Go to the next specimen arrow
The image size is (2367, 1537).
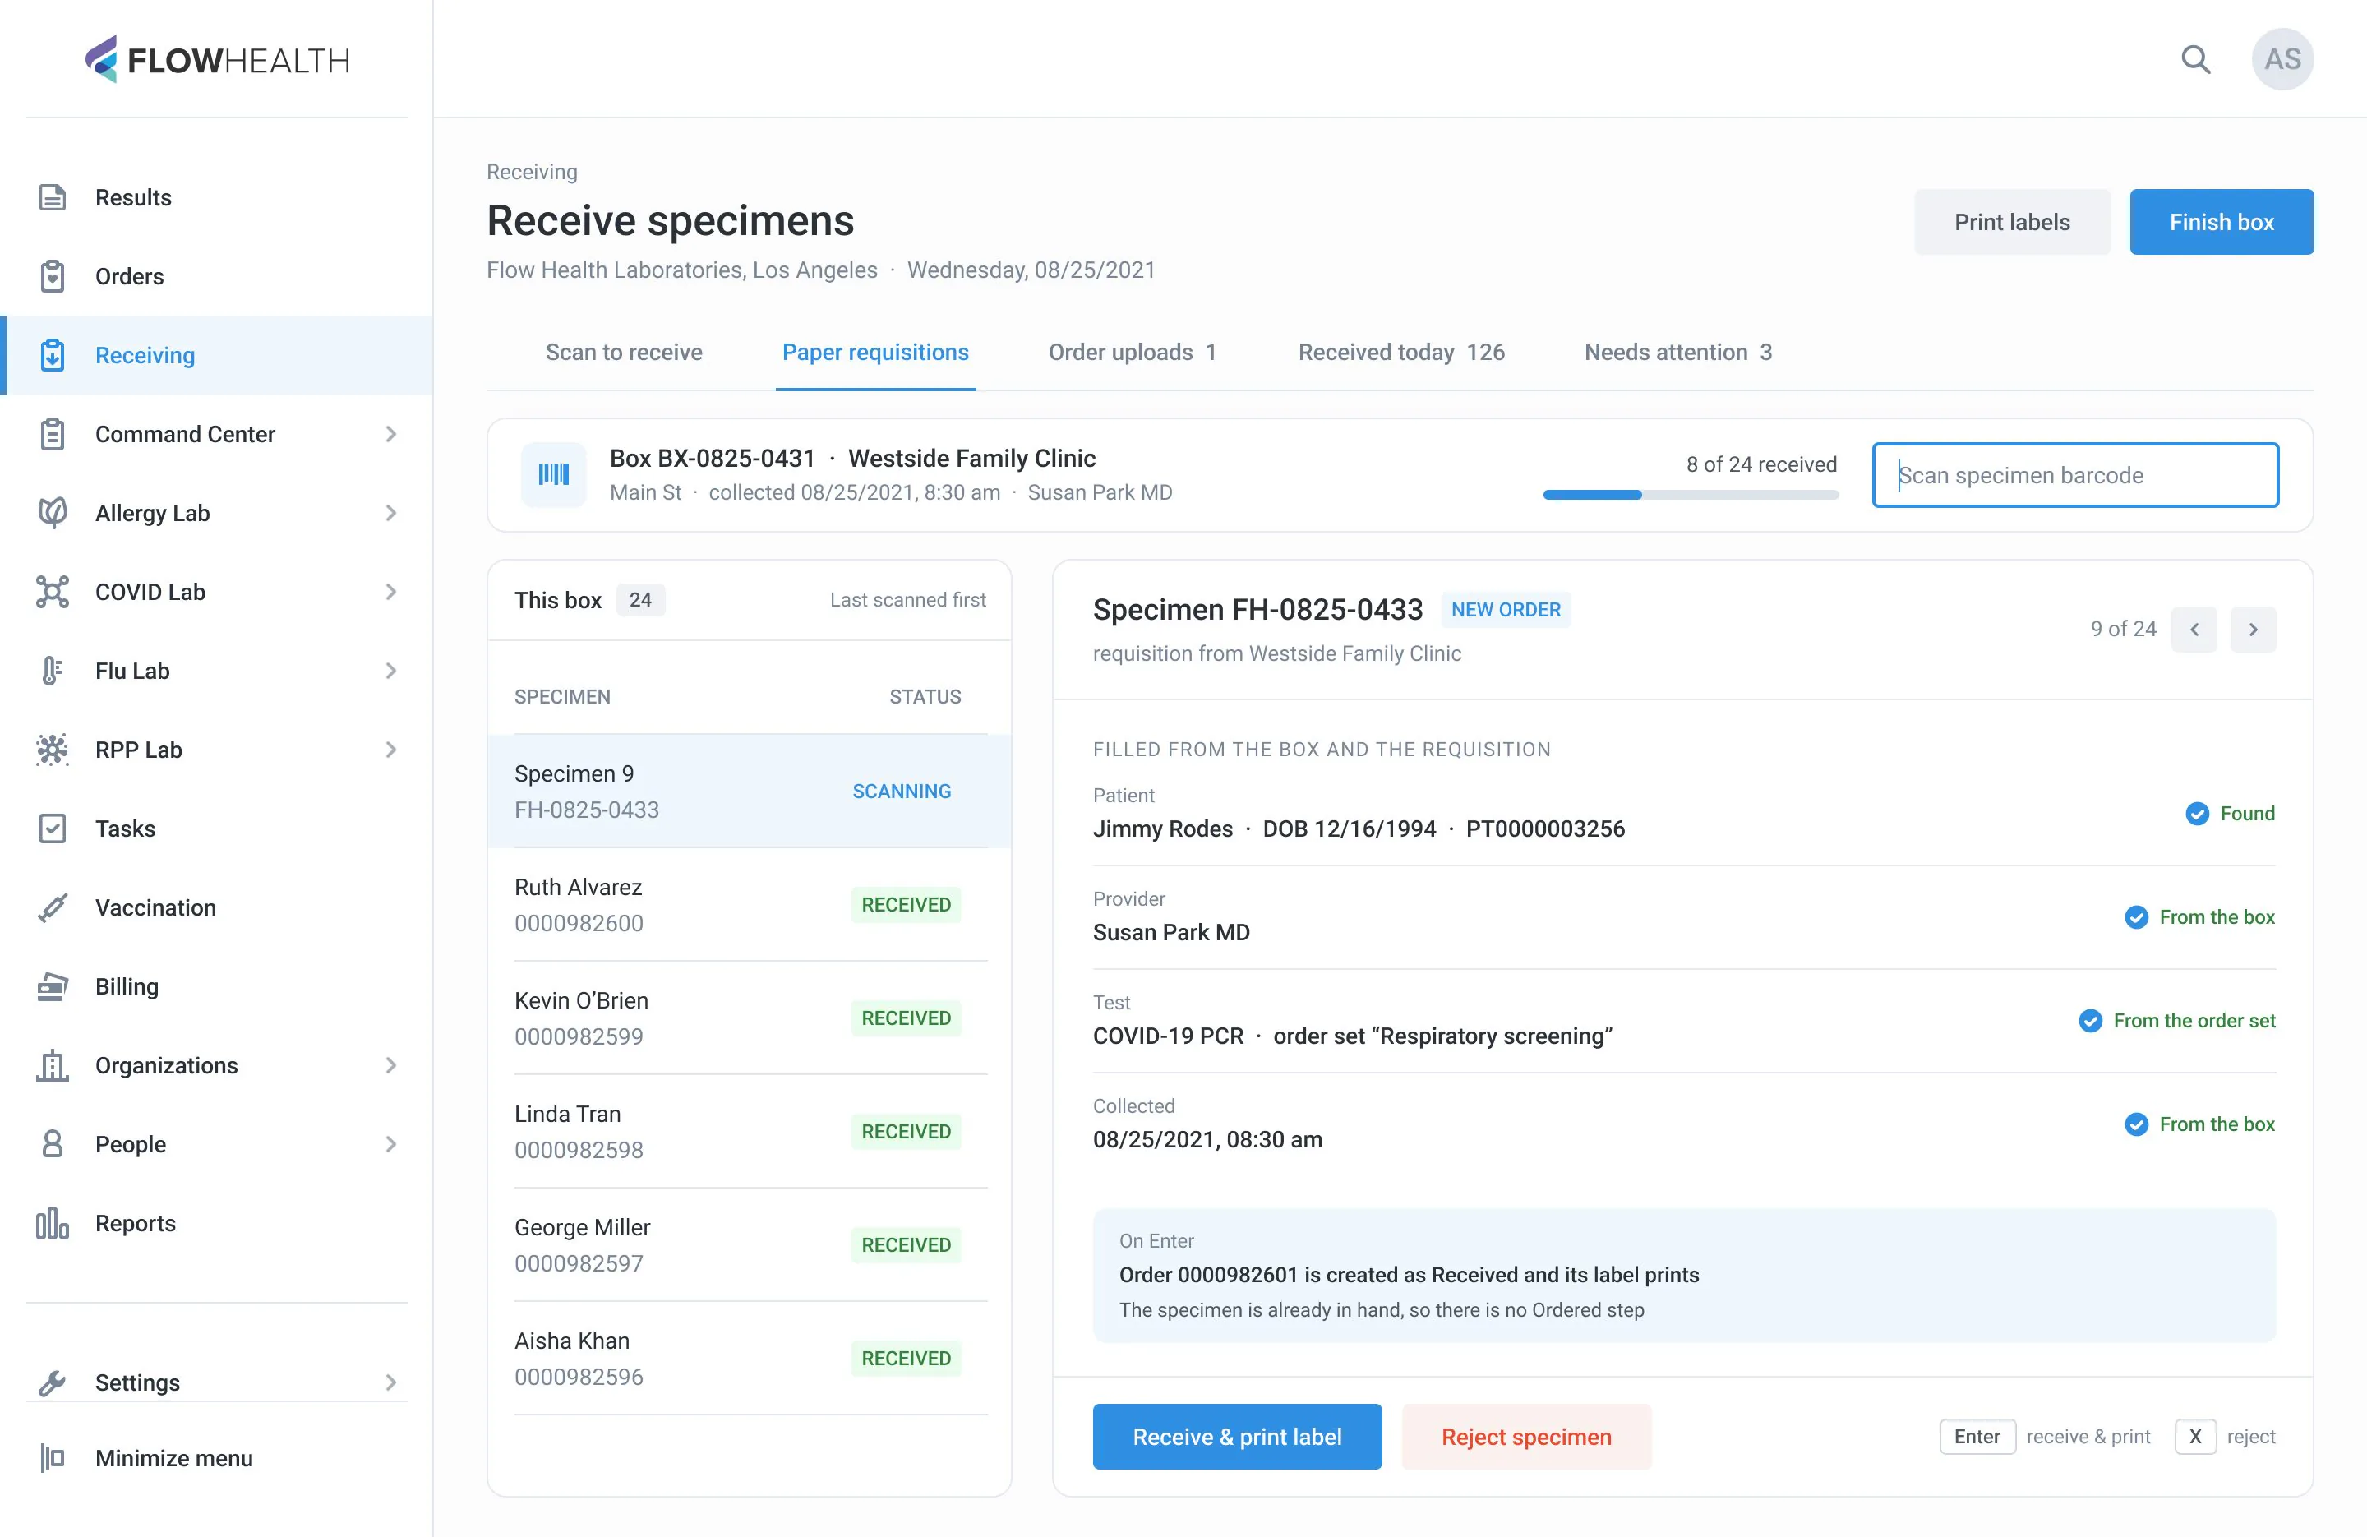coord(2254,629)
